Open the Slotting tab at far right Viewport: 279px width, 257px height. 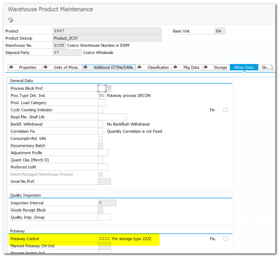[x=266, y=67]
